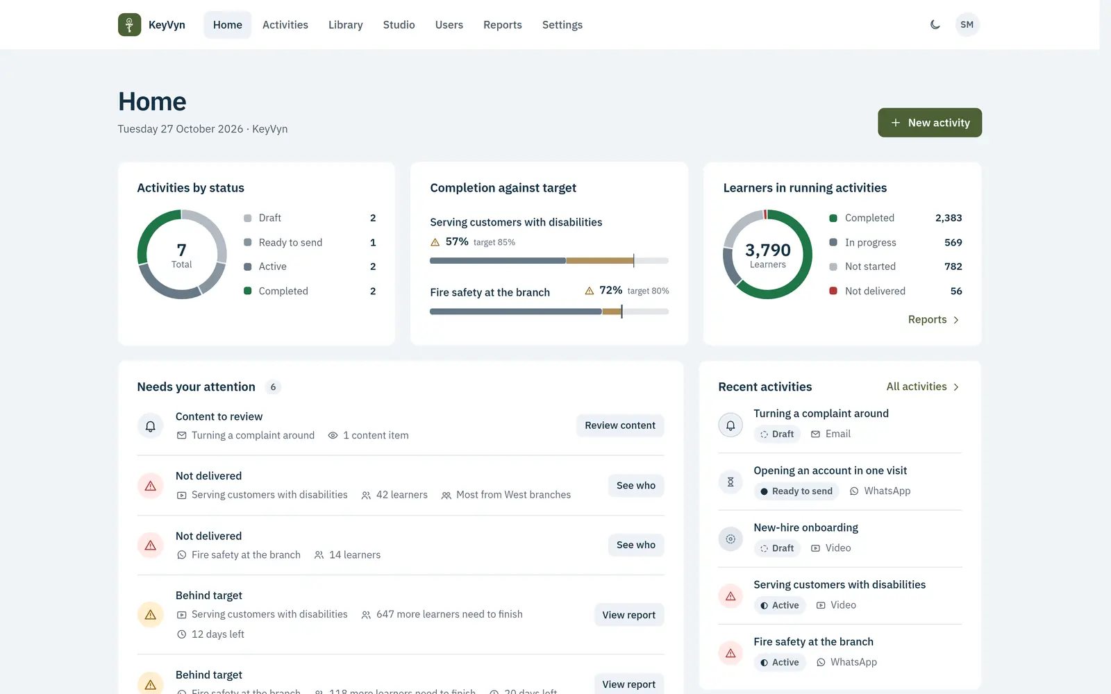This screenshot has height=694, width=1111.
Task: Open Turning a complaint around in Recent activities
Action: (821, 414)
